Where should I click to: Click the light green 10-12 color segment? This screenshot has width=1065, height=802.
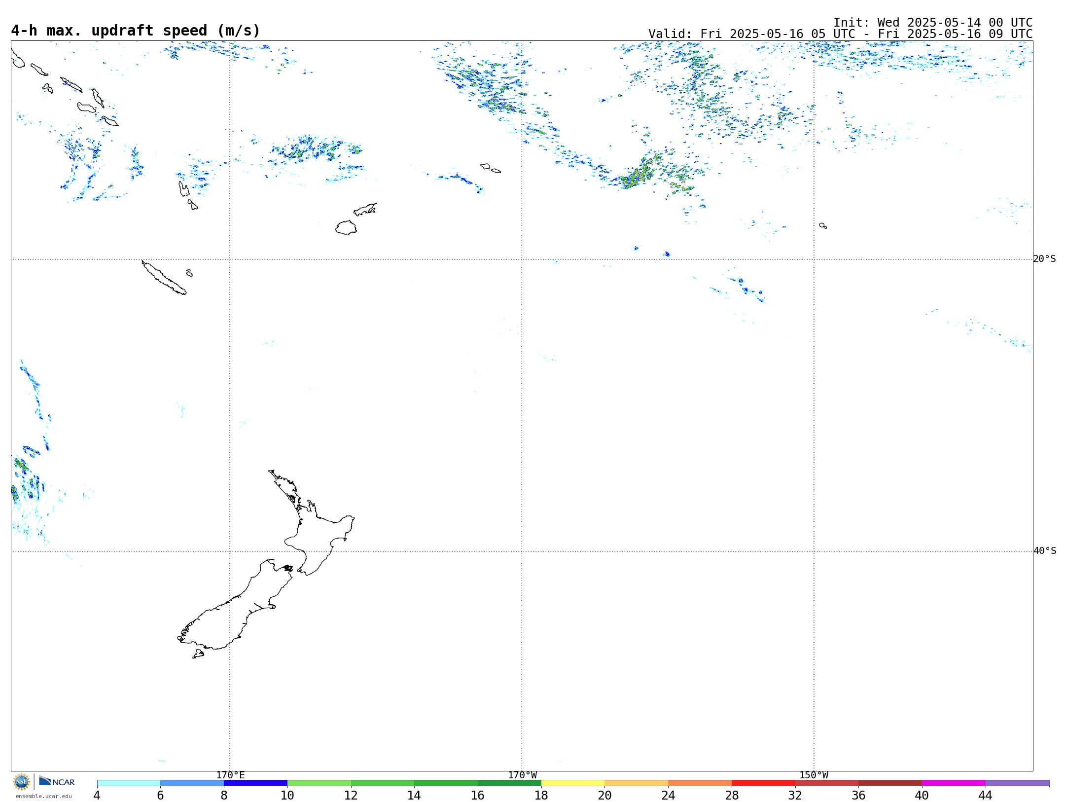click(319, 783)
